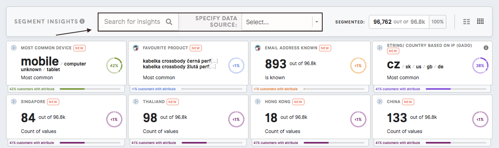Image resolution: width=499 pixels, height=148 pixels.
Task: Click the '893' value in Email card
Action: 275,64
